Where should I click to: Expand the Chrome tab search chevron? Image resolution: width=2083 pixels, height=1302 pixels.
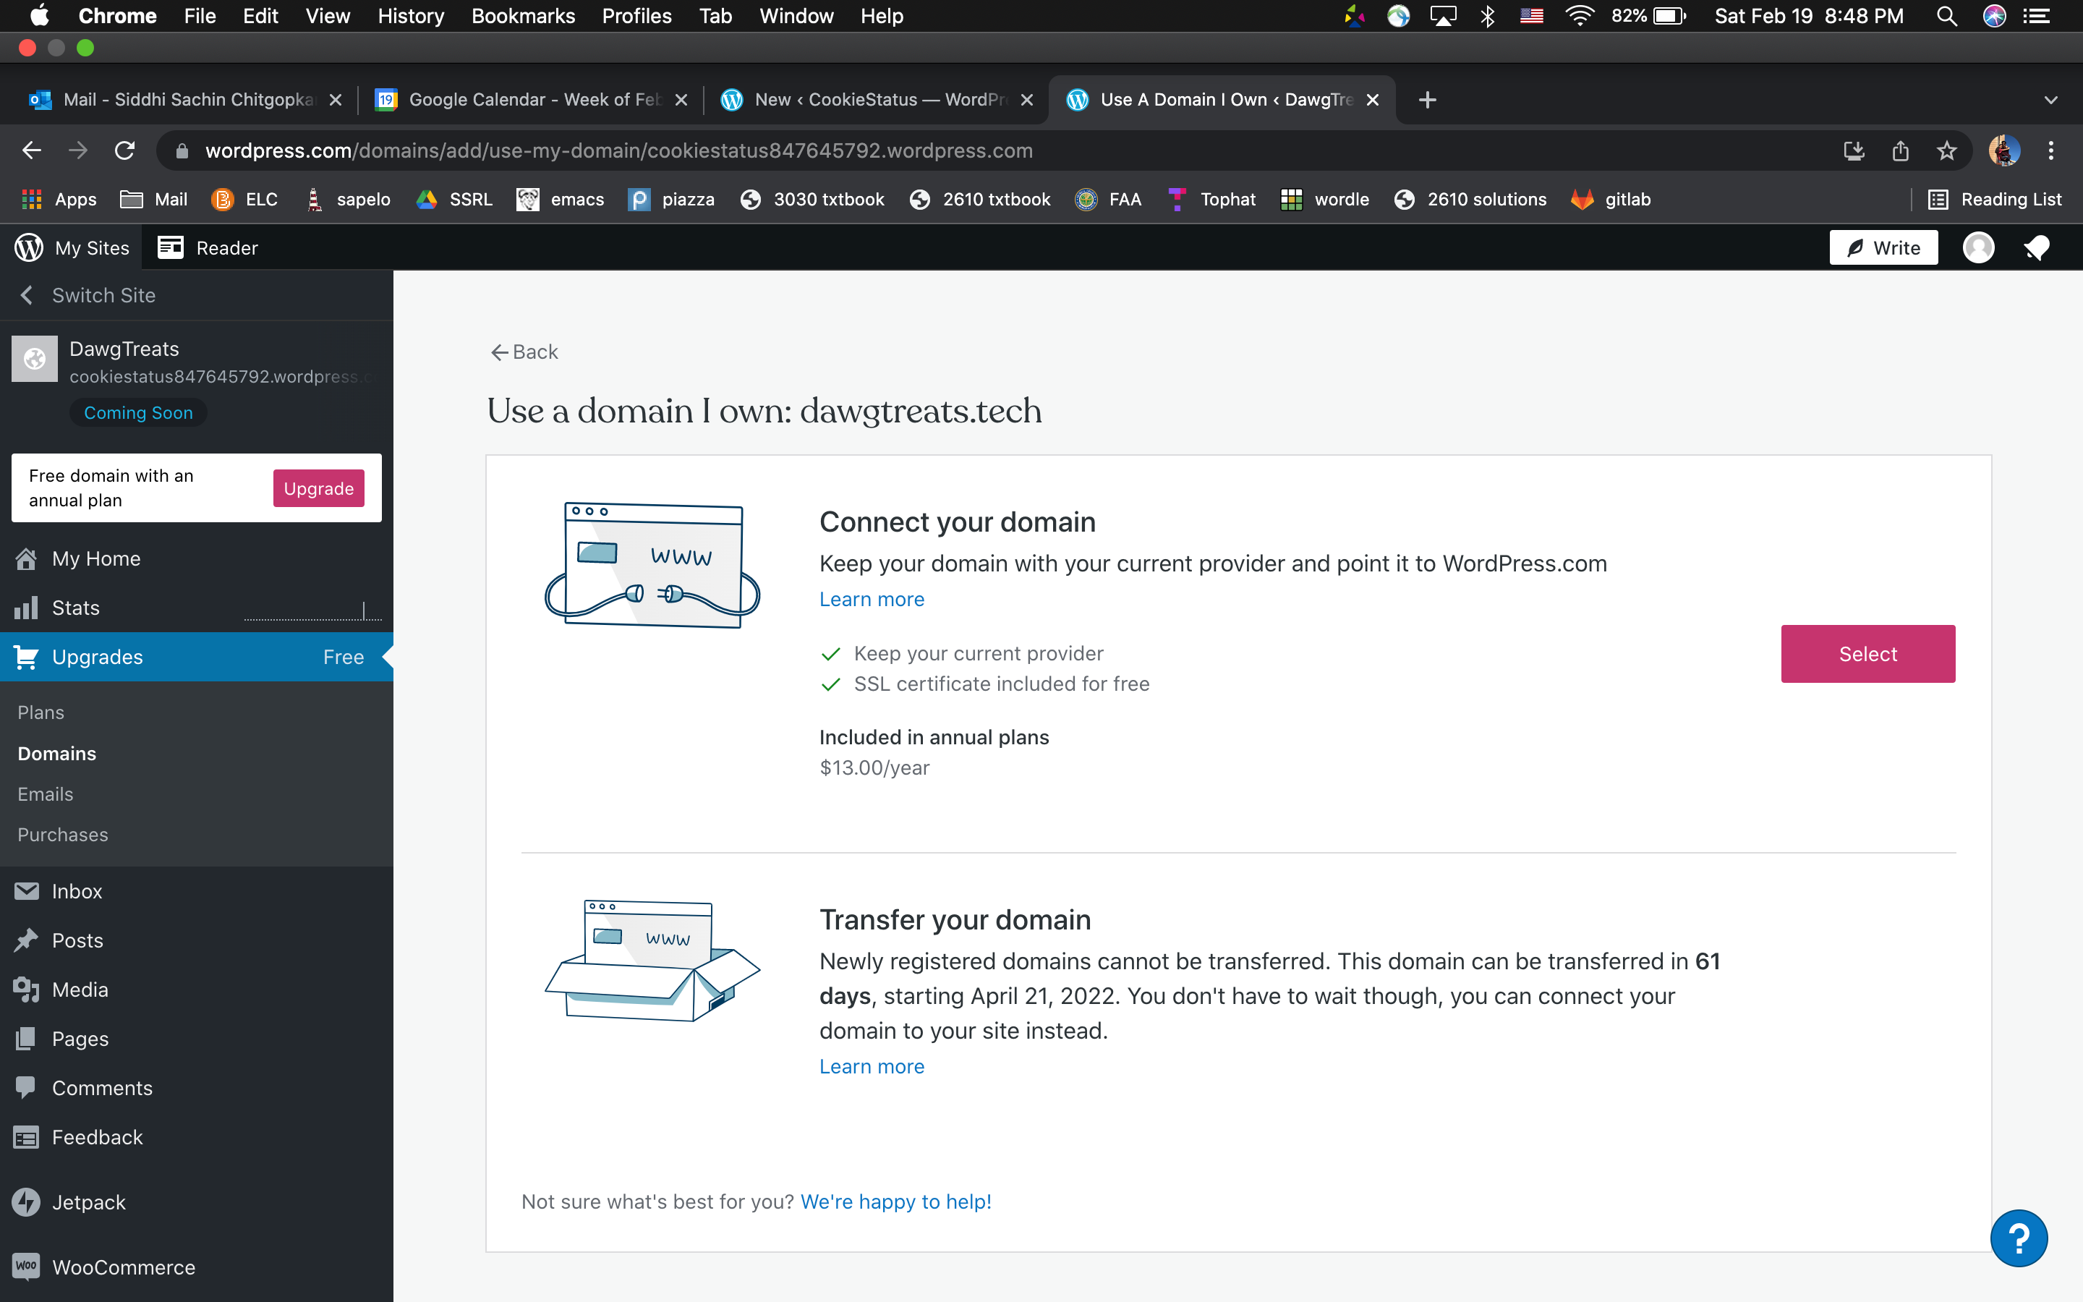2050,100
